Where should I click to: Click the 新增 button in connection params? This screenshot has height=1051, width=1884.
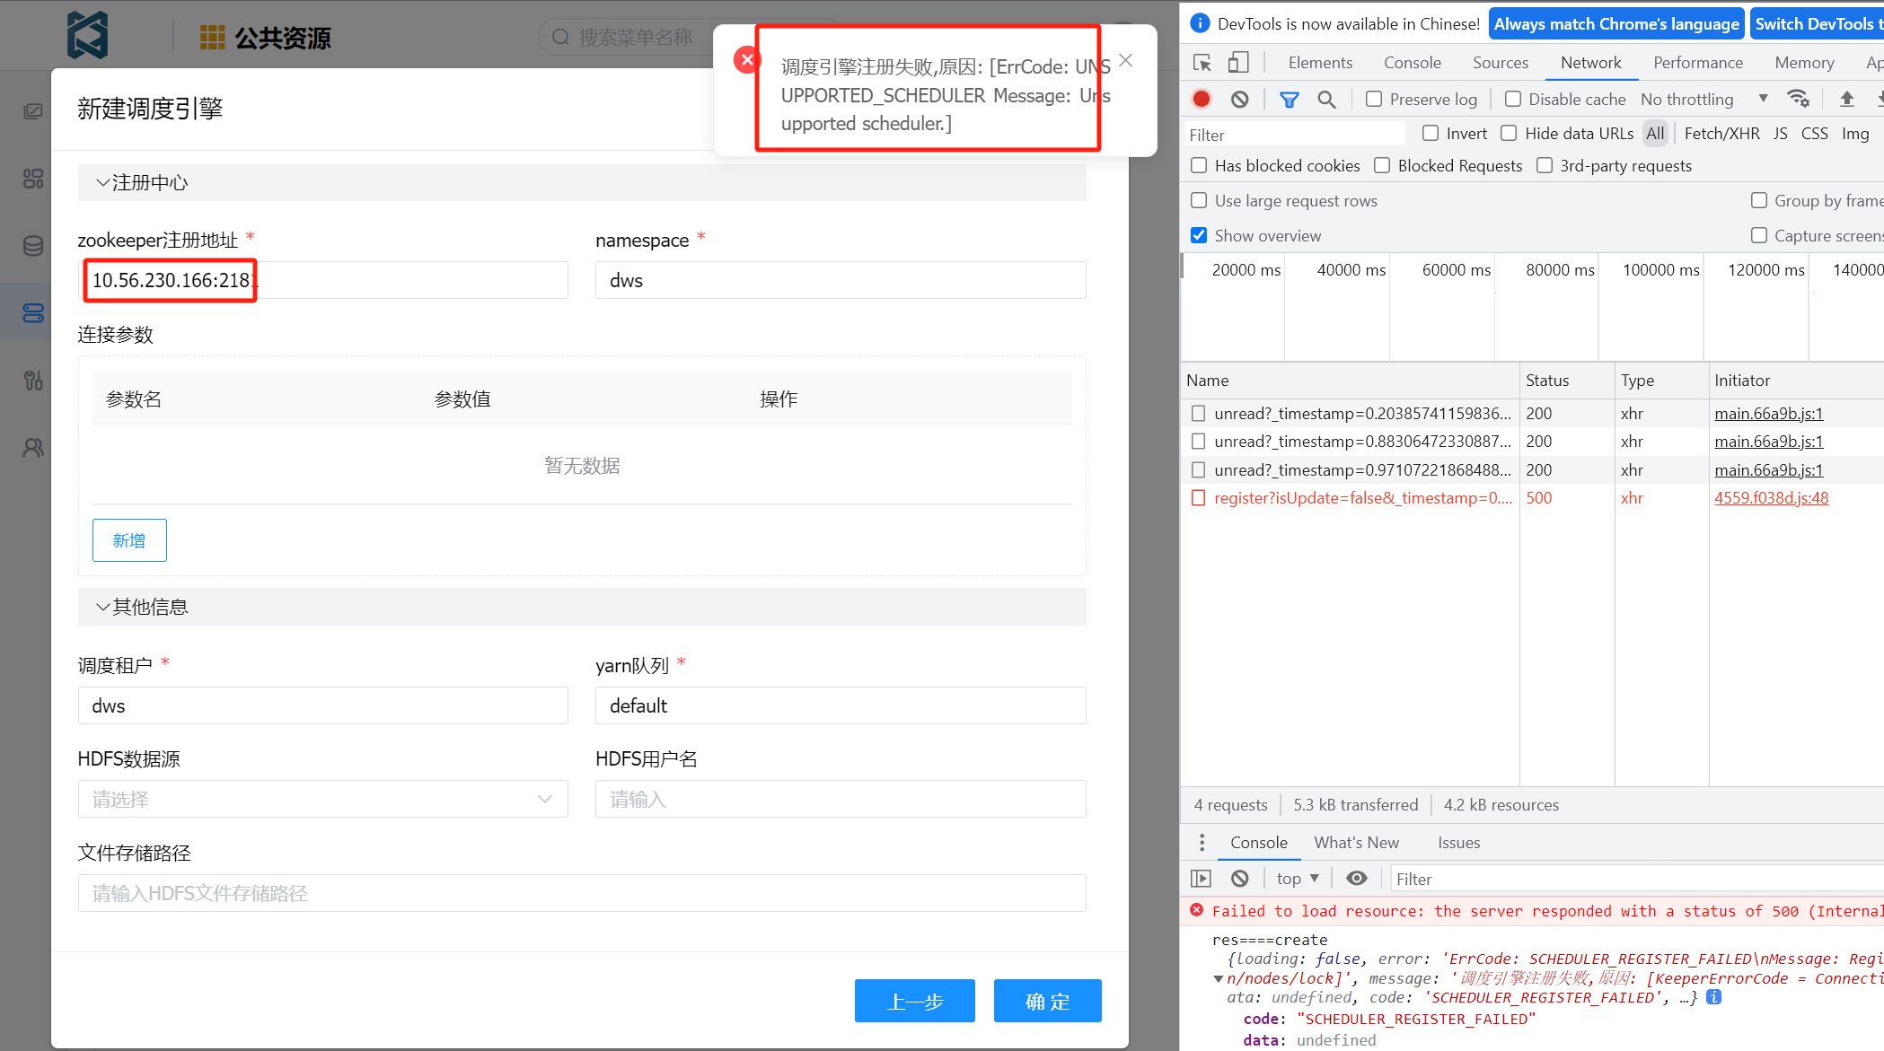tap(129, 539)
